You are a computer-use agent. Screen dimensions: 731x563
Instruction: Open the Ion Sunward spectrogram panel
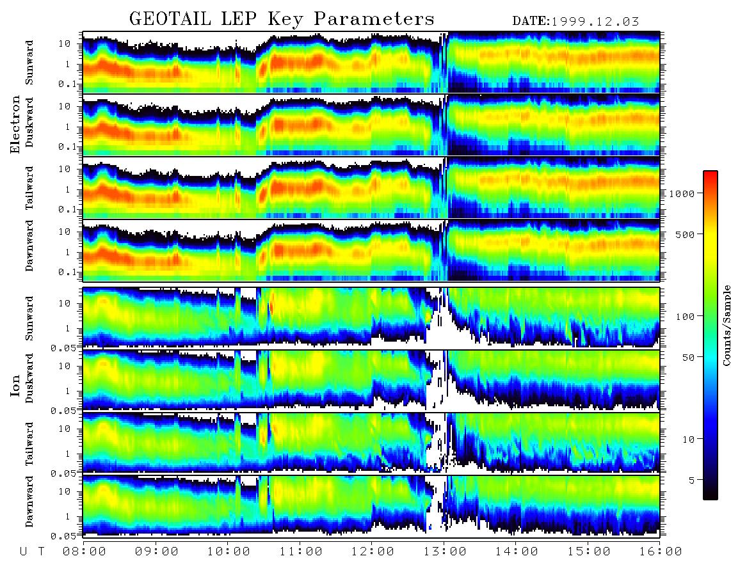click(371, 318)
